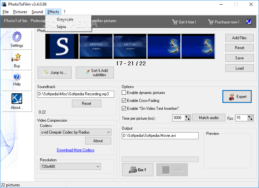Image resolution: width=259 pixels, height=188 pixels.
Task: Open the File menu
Action: click(x=6, y=12)
